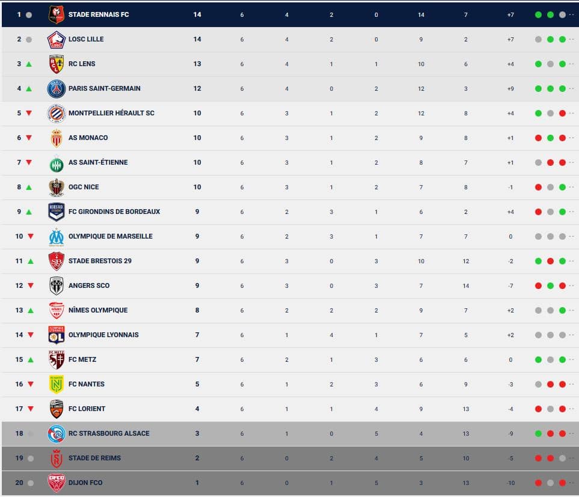The height and width of the screenshot is (497, 579).
Task: Click the red rank-down arrow next to FC Lorient
Action: click(x=31, y=409)
